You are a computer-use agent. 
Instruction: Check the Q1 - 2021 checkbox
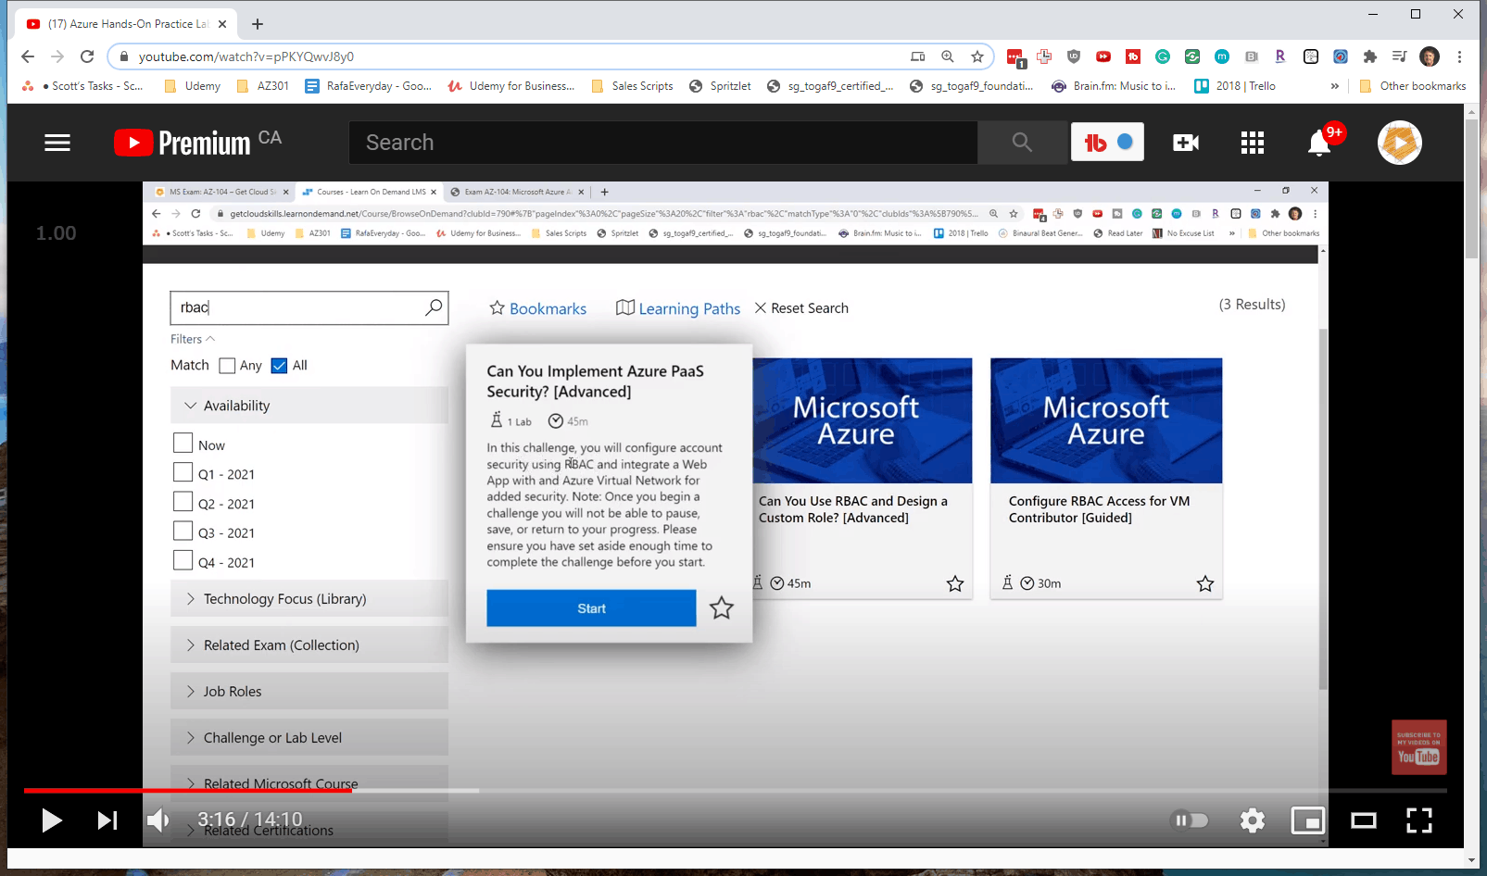point(183,472)
